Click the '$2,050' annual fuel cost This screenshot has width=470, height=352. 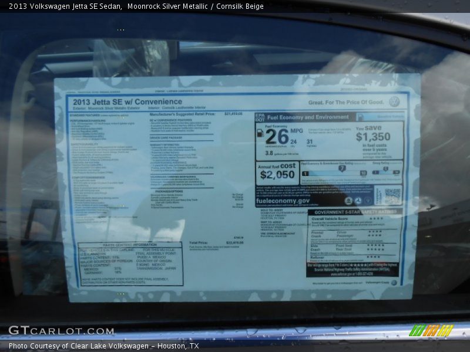[277, 175]
